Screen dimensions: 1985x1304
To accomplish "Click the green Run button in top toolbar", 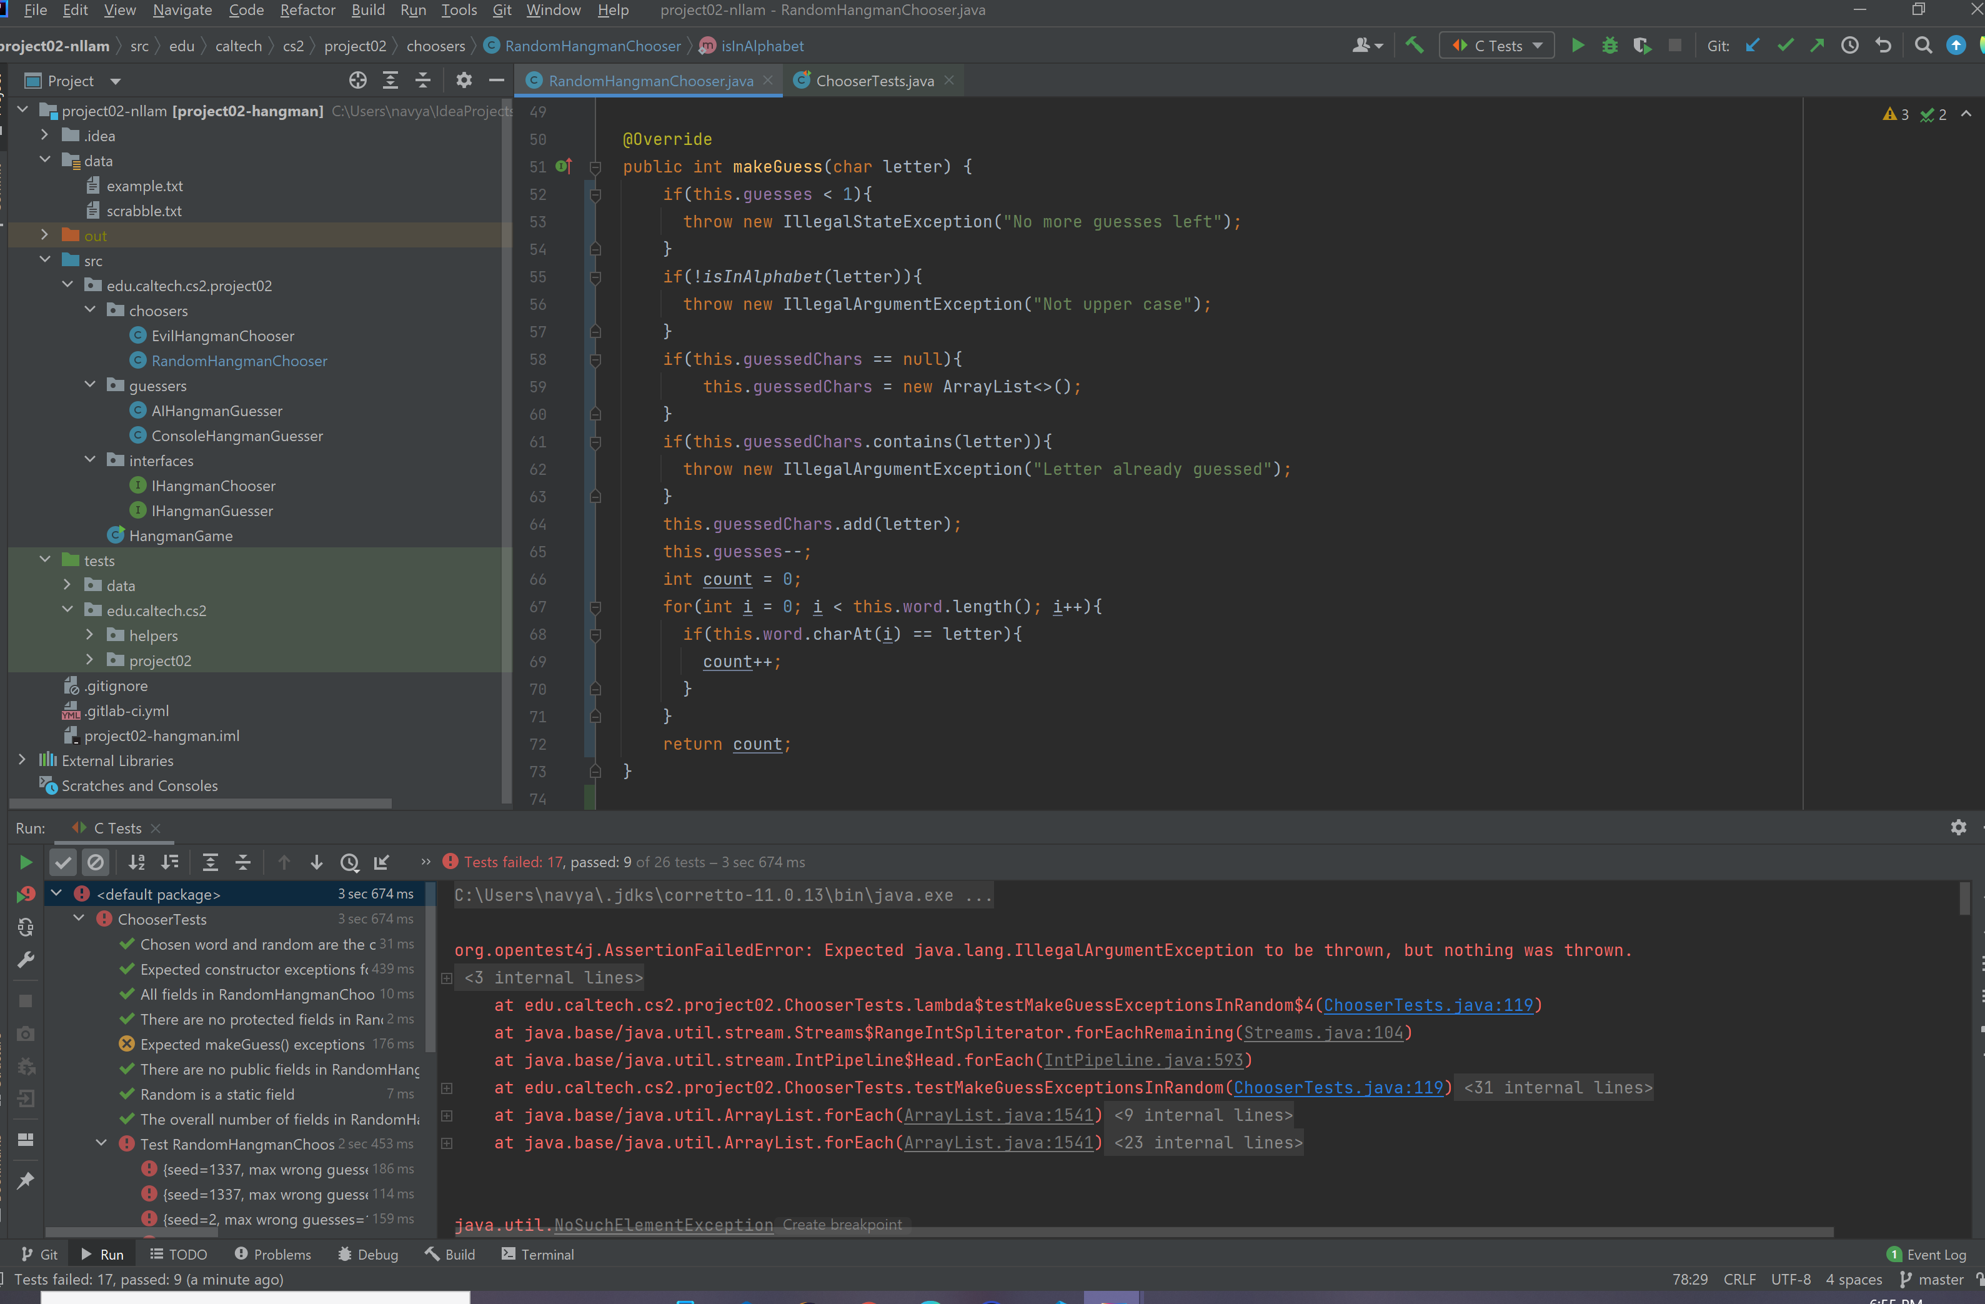I will click(1577, 46).
